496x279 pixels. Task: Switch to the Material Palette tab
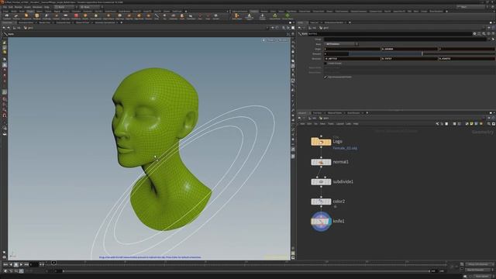335,113
